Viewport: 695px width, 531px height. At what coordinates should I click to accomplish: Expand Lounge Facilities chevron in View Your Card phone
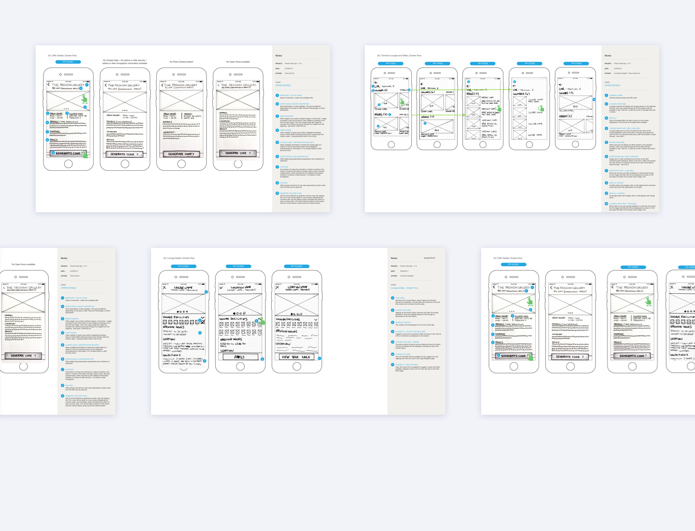(316, 319)
